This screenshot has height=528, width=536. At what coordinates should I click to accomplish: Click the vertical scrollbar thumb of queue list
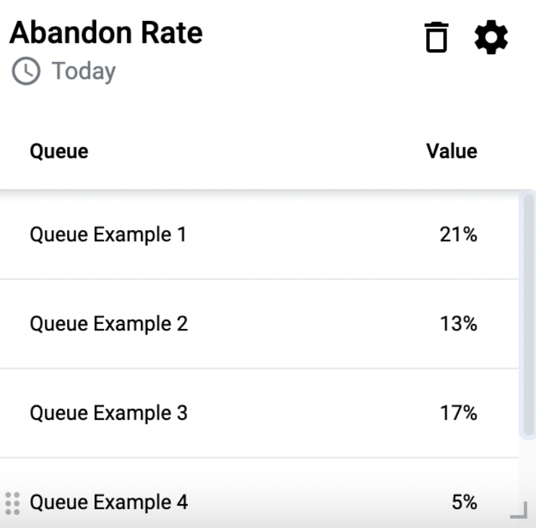[x=529, y=314]
